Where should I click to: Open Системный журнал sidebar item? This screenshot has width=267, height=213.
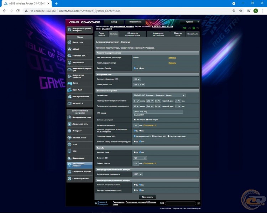(79, 171)
